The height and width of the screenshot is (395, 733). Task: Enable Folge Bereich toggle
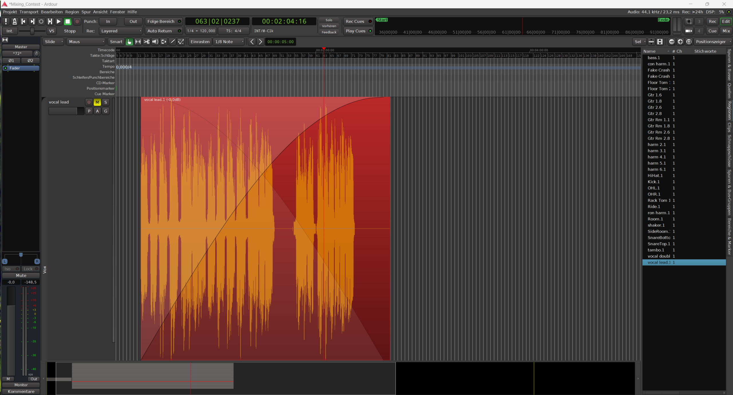[x=164, y=21]
